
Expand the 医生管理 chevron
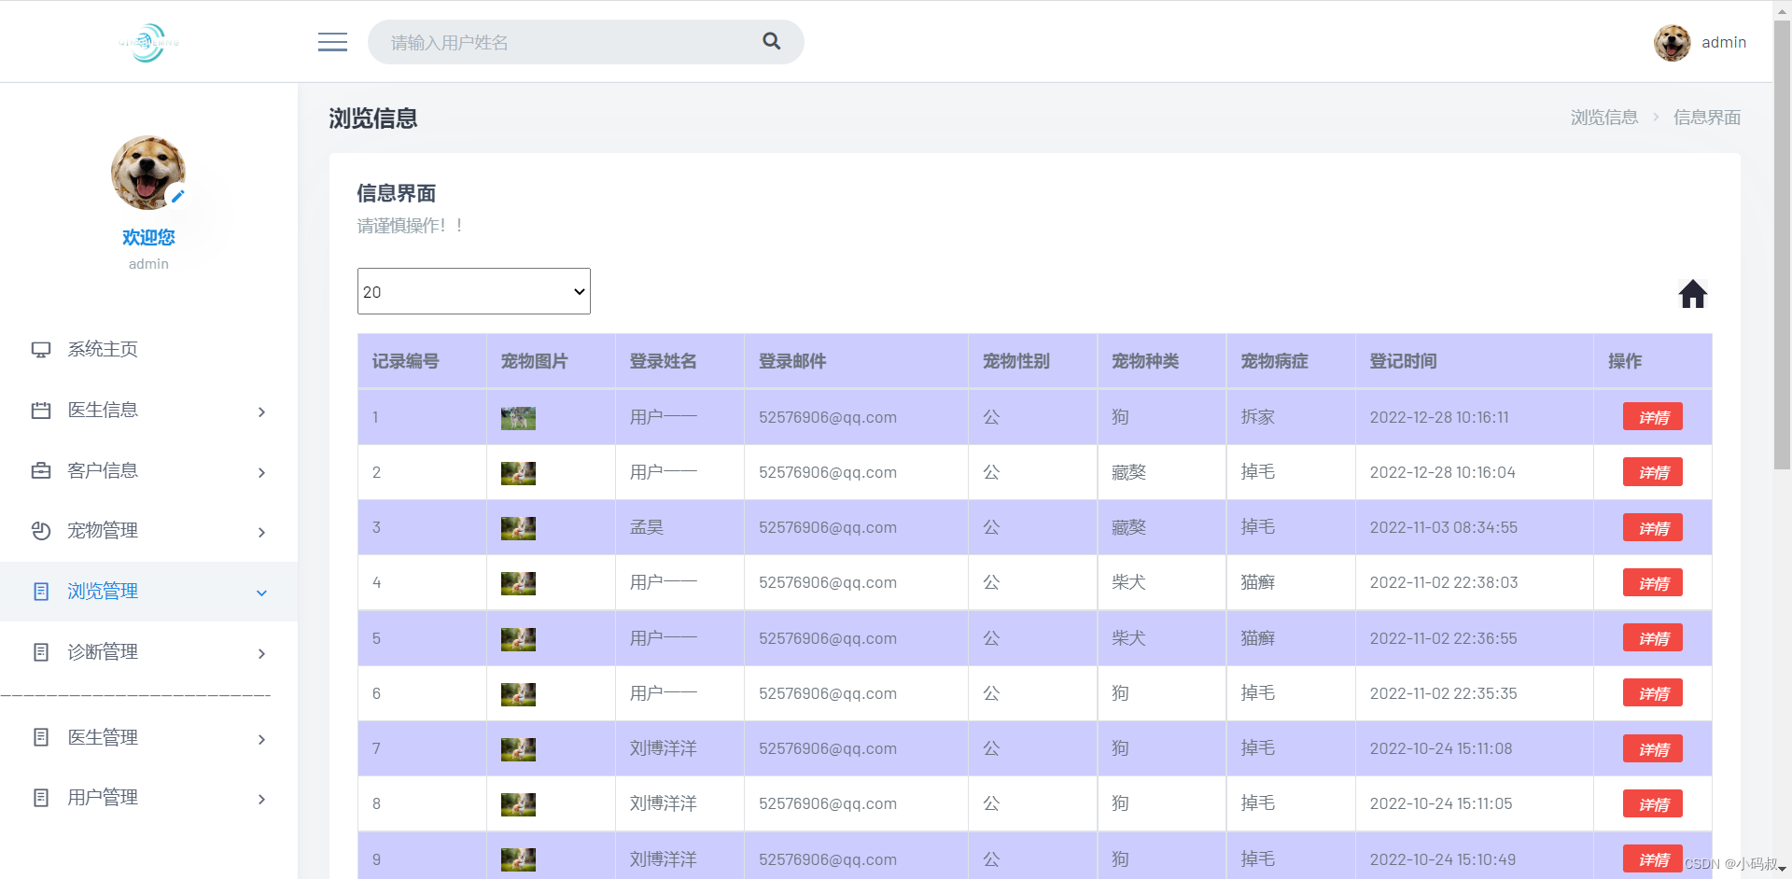coord(261,739)
